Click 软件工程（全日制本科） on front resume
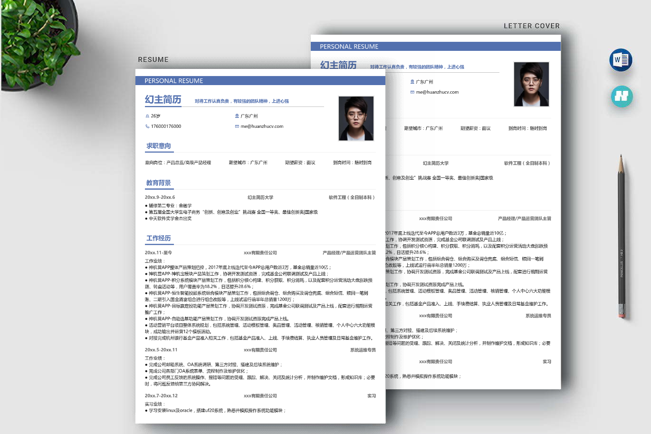651x434 pixels. (352, 197)
